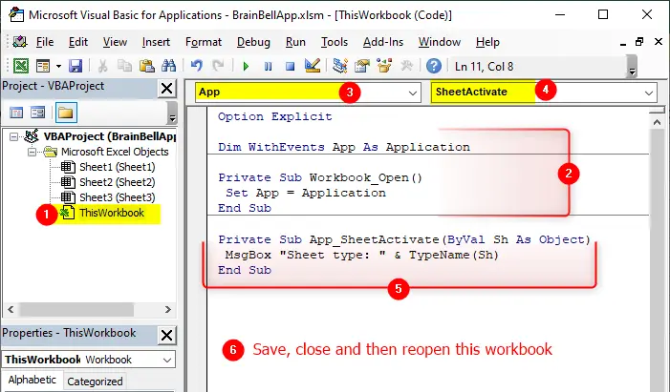Open the Add-Ins menu

[x=383, y=42]
